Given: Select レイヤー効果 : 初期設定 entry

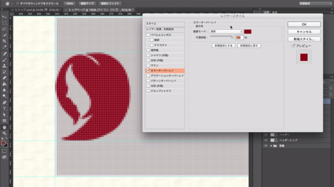Looking at the screenshot, I should click(x=165, y=29).
